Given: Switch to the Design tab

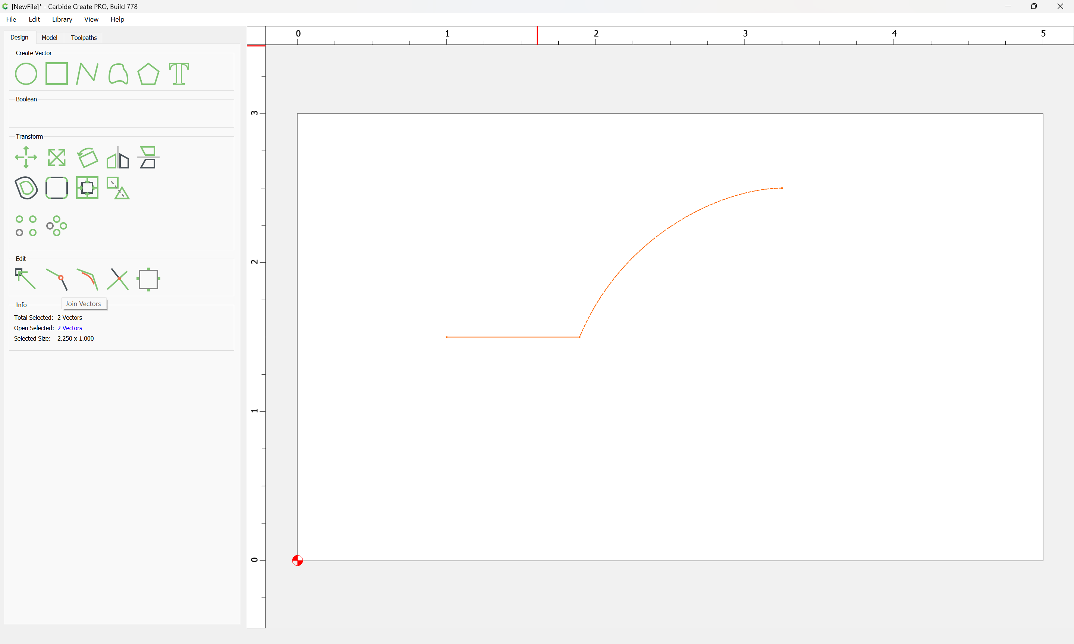Looking at the screenshot, I should point(19,38).
